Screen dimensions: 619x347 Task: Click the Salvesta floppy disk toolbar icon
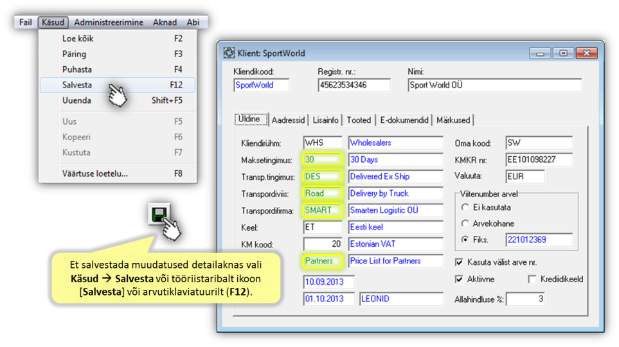click(159, 215)
